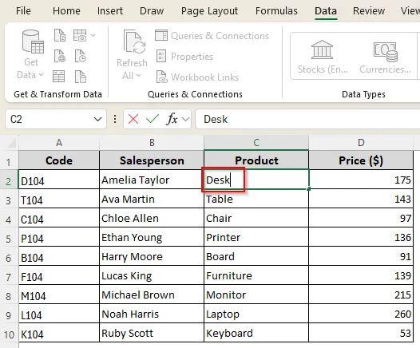
Task: Click cell containing Noah Harris
Action: 152,314
